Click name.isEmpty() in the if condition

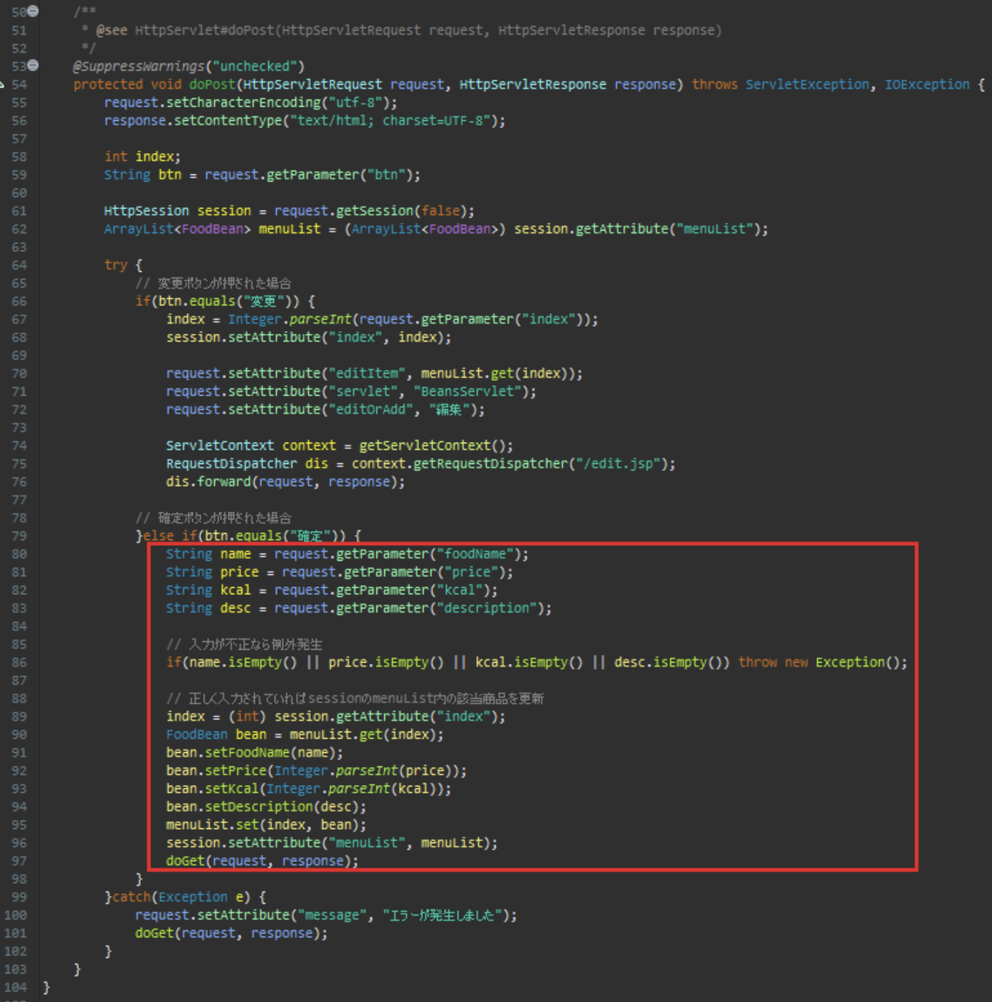(243, 663)
